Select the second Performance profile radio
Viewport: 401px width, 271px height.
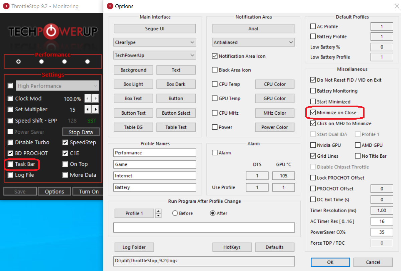pyautogui.click(x=41, y=61)
